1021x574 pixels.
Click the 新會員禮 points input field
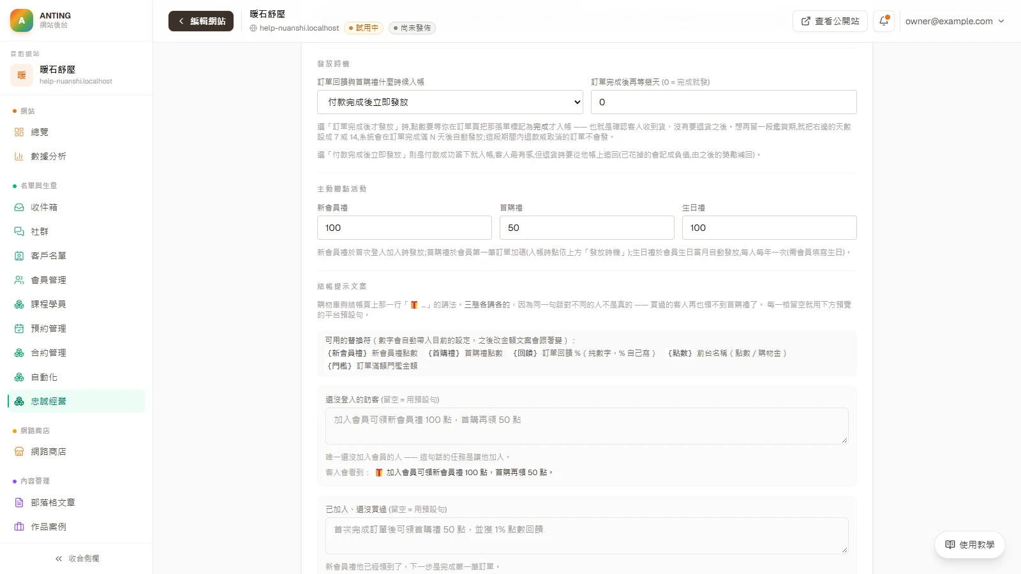coord(405,228)
